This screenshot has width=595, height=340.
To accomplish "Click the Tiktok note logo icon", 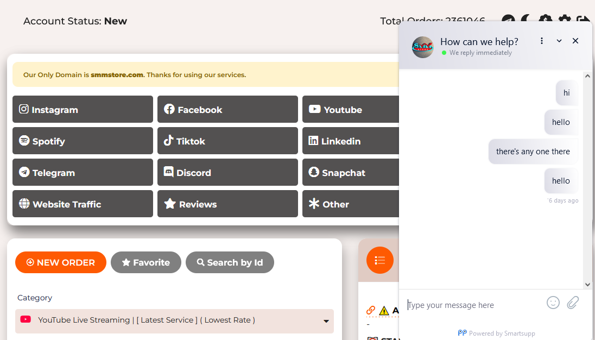I will point(168,141).
